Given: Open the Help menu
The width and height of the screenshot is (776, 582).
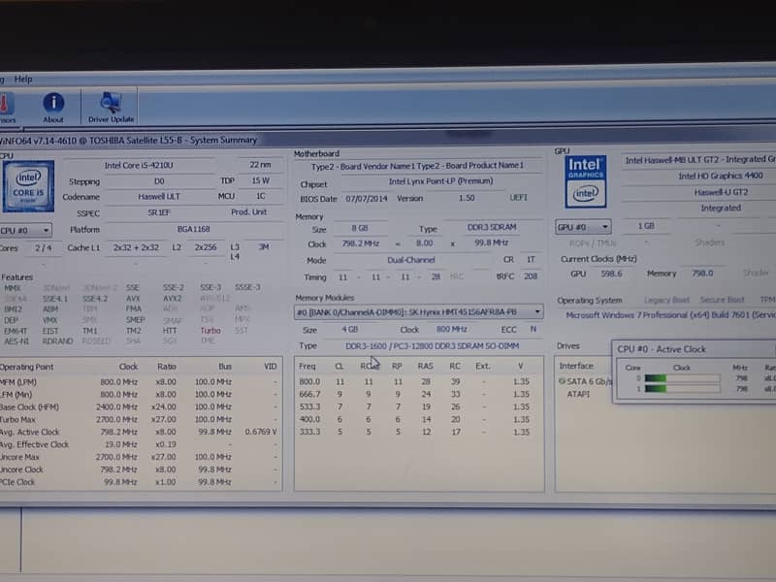Looking at the screenshot, I should click(x=23, y=79).
